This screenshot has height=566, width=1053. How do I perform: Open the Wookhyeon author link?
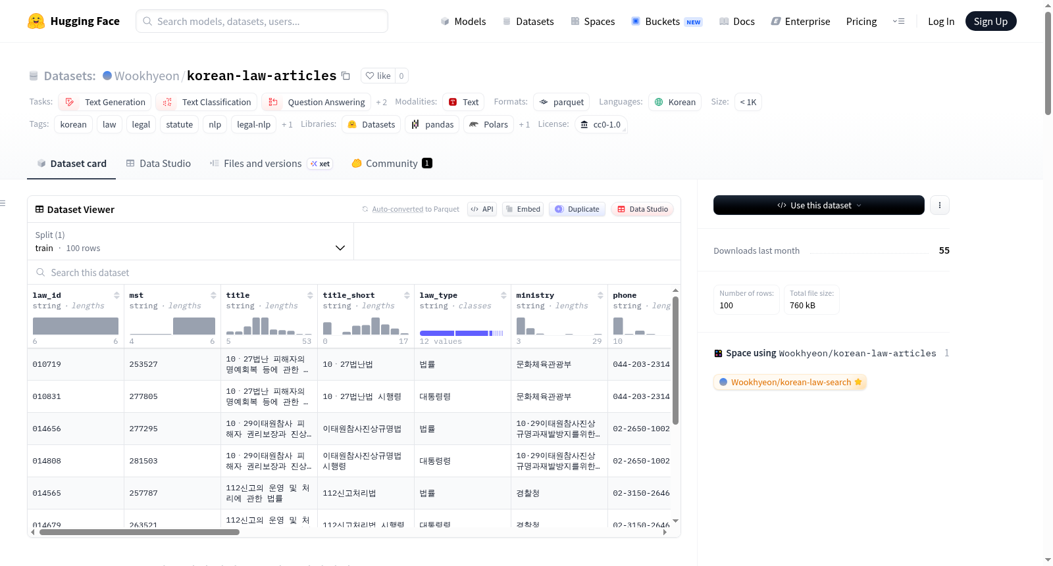coord(146,76)
